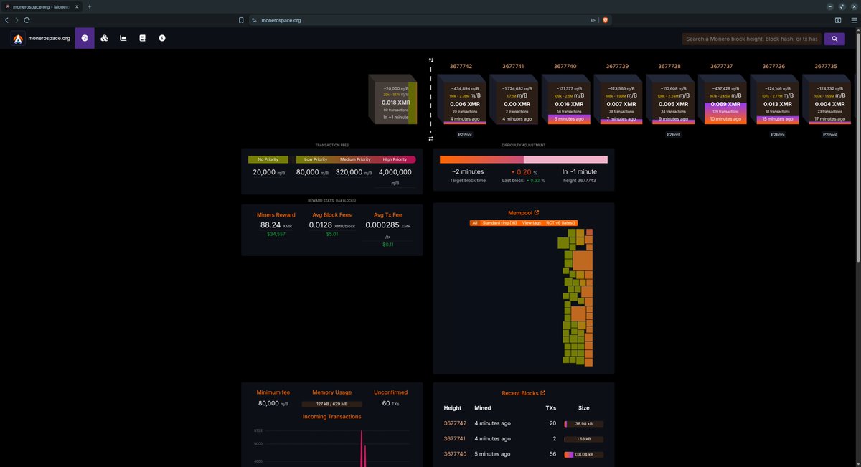The width and height of the screenshot is (861, 467).
Task: Click the difficulty adjustment progress bar
Action: coord(524,159)
